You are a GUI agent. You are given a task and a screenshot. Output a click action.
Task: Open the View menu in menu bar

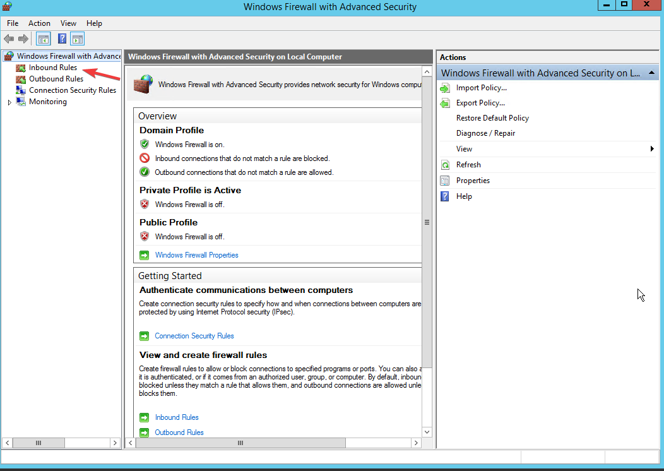point(68,23)
